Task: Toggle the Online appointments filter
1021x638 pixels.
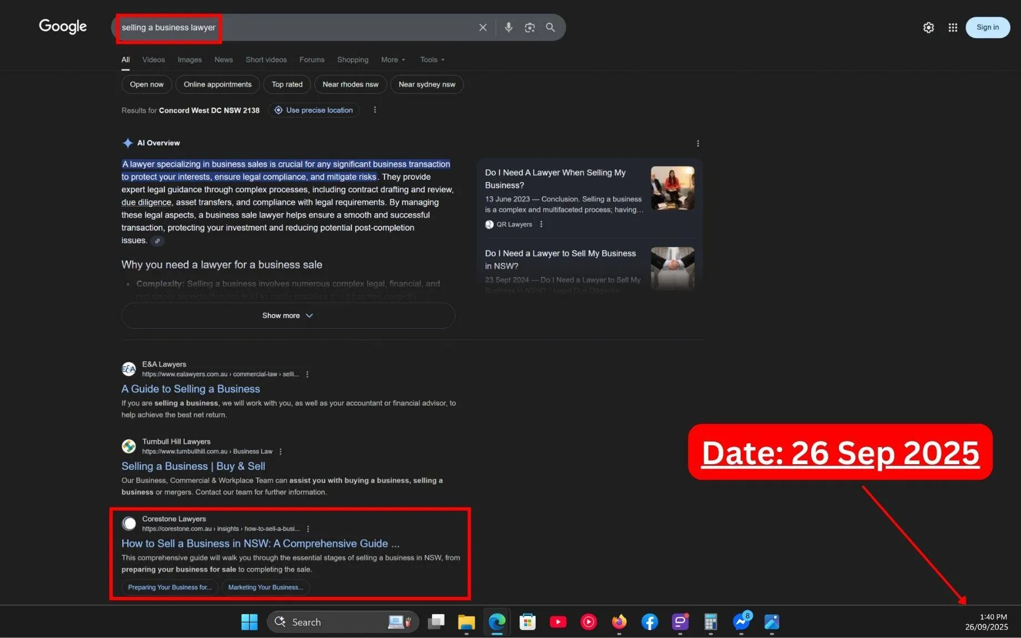Action: pyautogui.click(x=217, y=84)
